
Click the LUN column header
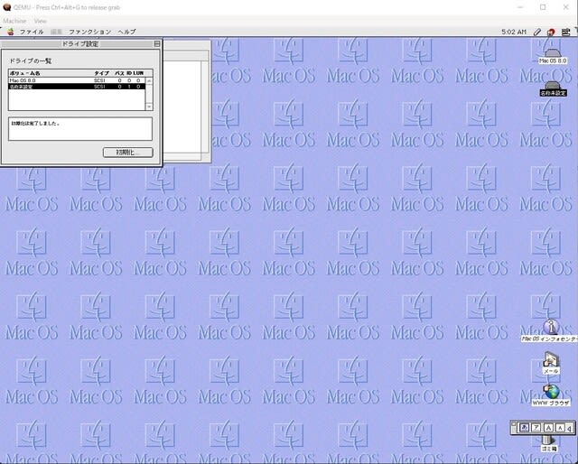pos(138,73)
